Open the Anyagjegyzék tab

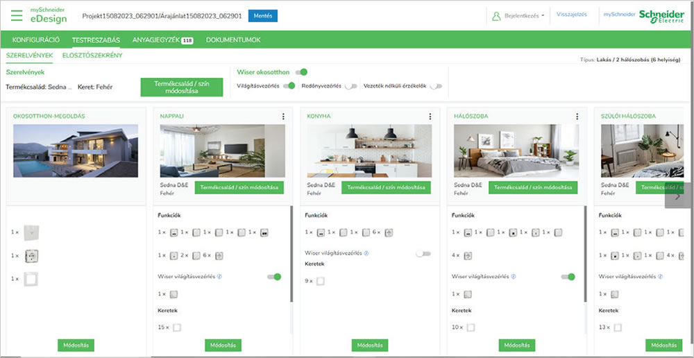point(162,40)
